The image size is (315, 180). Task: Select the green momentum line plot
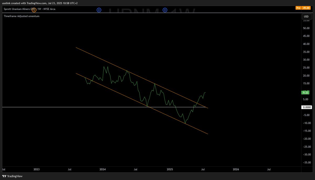[x=145, y=95]
